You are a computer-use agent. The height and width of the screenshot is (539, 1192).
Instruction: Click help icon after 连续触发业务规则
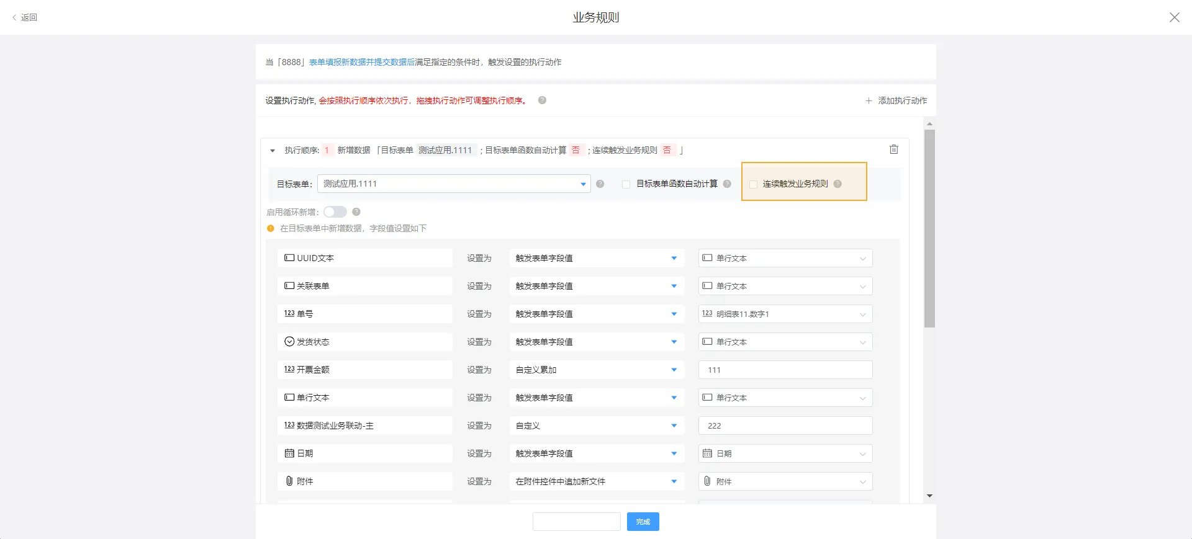point(838,184)
